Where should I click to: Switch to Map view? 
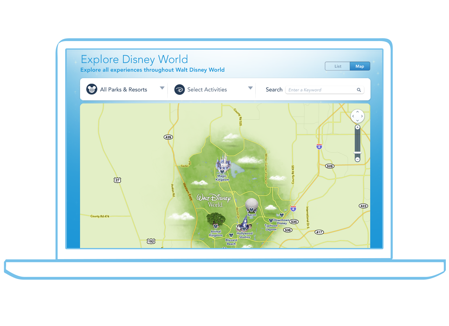pos(360,66)
